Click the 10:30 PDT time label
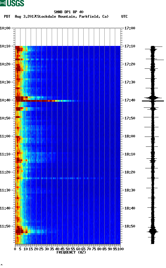The height and width of the screenshot is (268, 166). (5, 82)
